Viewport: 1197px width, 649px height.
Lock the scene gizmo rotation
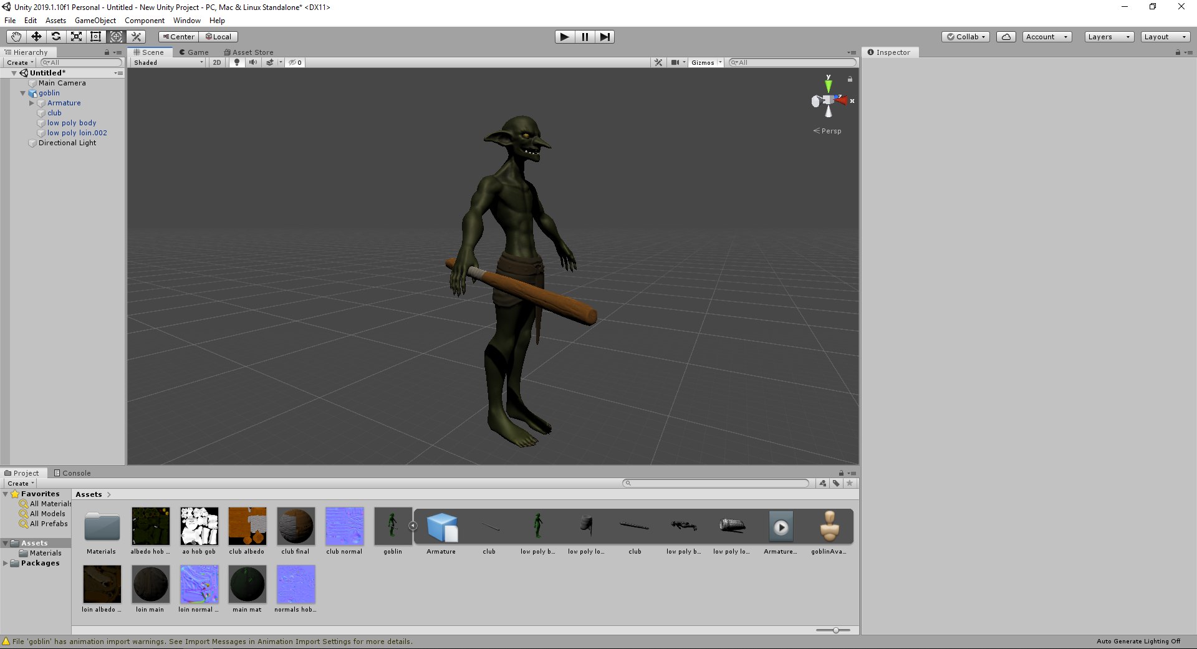pyautogui.click(x=850, y=79)
